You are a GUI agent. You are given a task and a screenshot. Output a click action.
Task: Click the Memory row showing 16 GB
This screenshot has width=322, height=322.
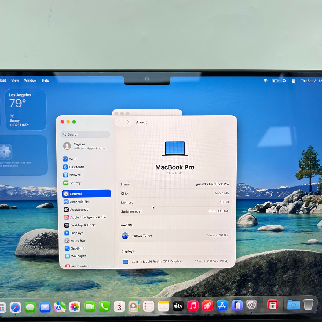pos(175,202)
